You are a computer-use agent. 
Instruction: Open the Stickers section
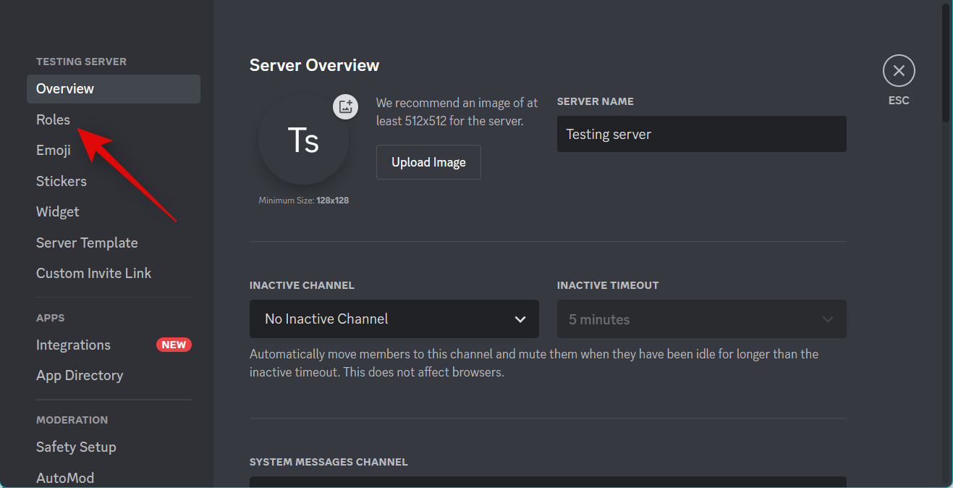click(62, 181)
